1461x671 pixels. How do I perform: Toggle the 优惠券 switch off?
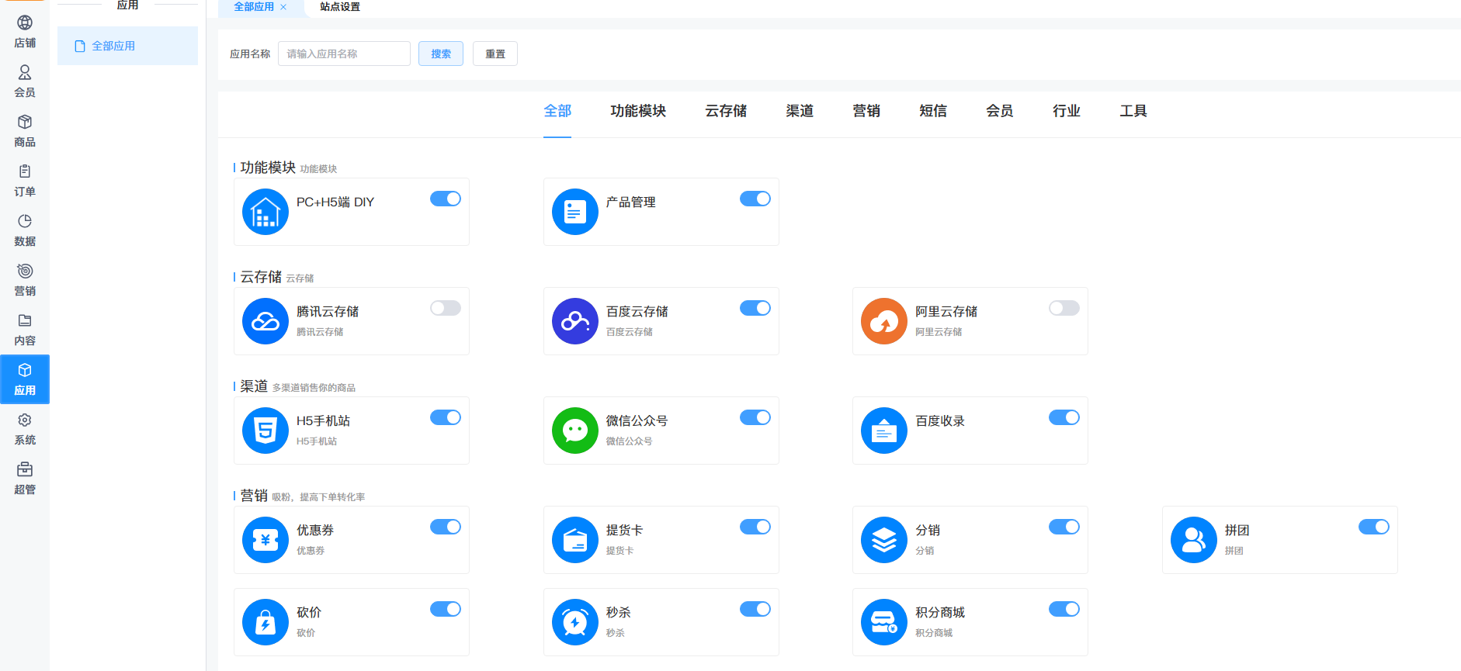(446, 527)
